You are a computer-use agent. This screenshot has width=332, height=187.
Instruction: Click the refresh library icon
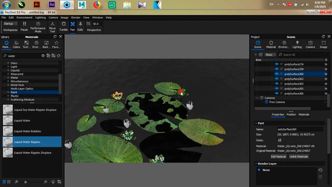tap(59, 56)
